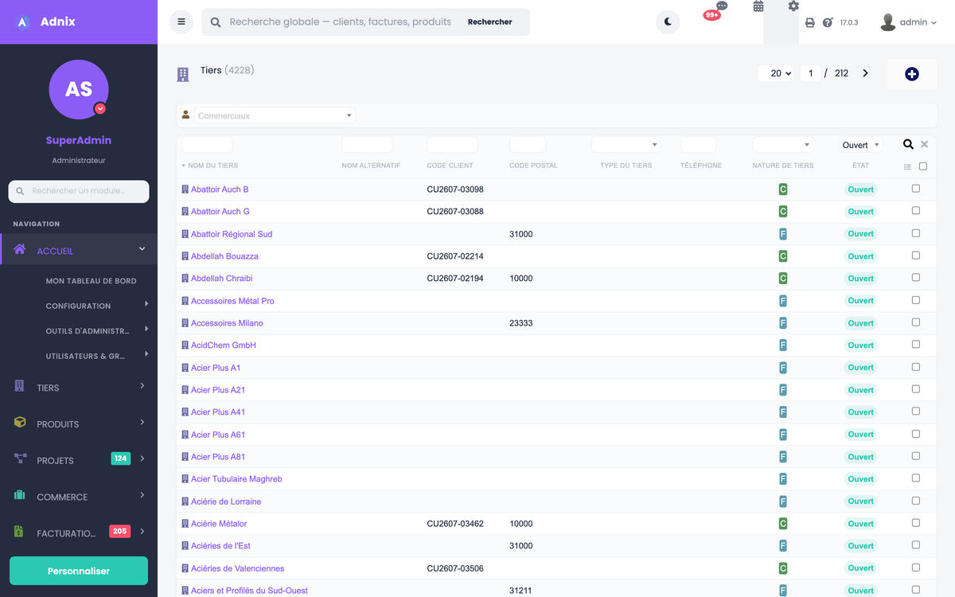Open the Commerce menu in the sidebar

(79, 497)
